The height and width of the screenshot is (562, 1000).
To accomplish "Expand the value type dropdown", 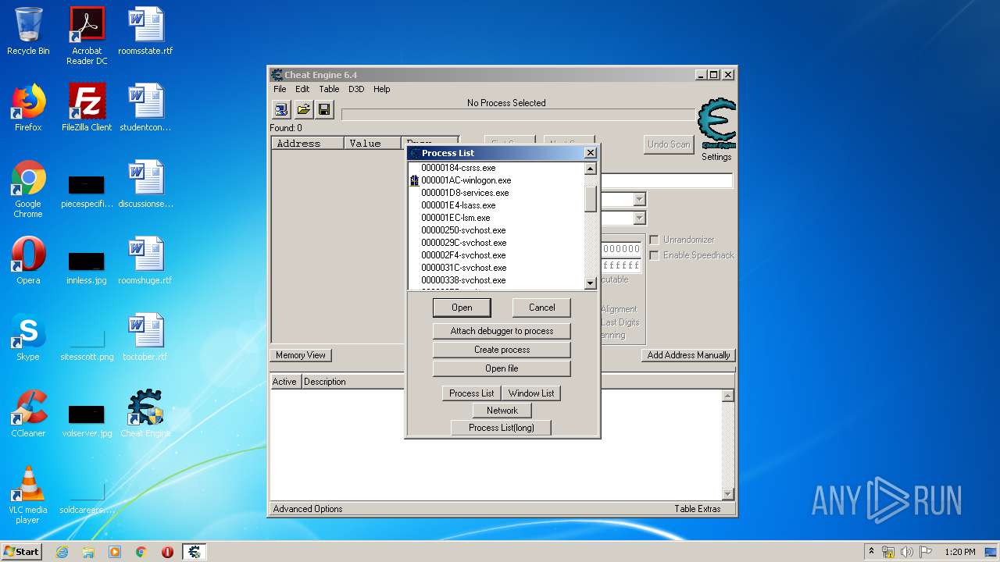I will pos(640,219).
